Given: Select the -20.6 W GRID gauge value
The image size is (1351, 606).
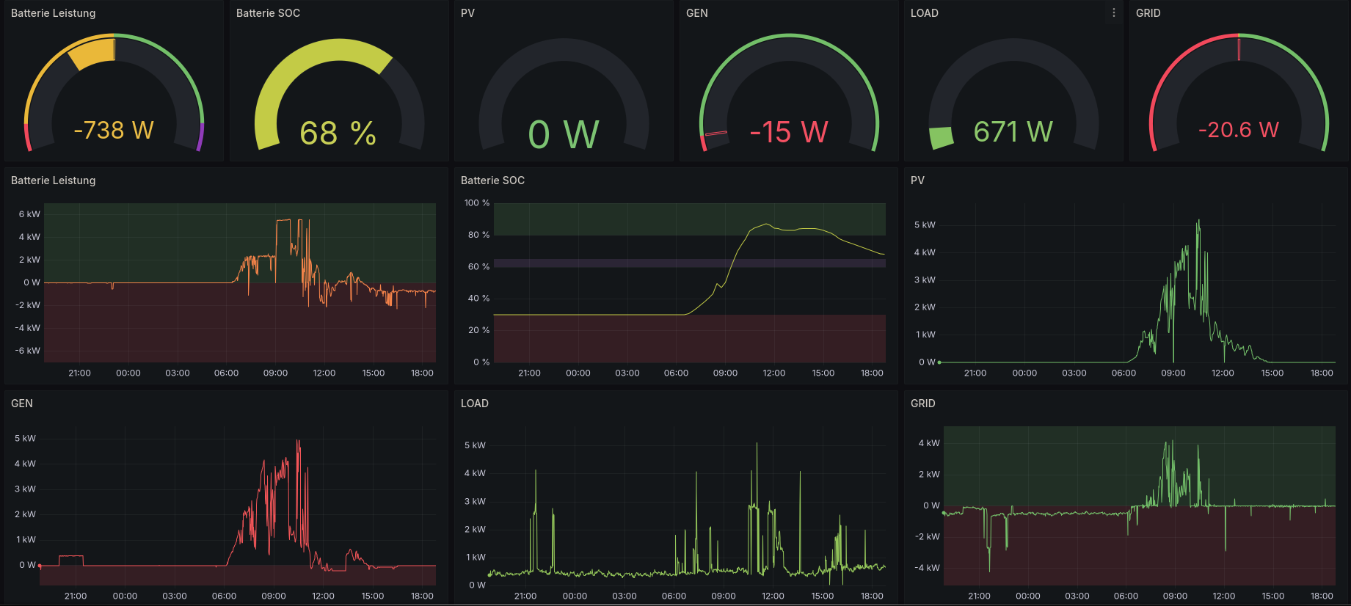Looking at the screenshot, I should coord(1239,130).
